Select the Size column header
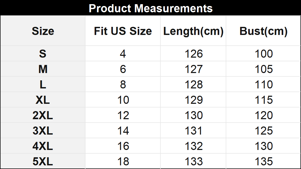 pos(43,31)
